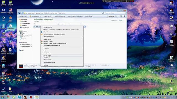The image size is (177, 99).
Task: Click the 'Размер' column header
Action: point(82,24)
